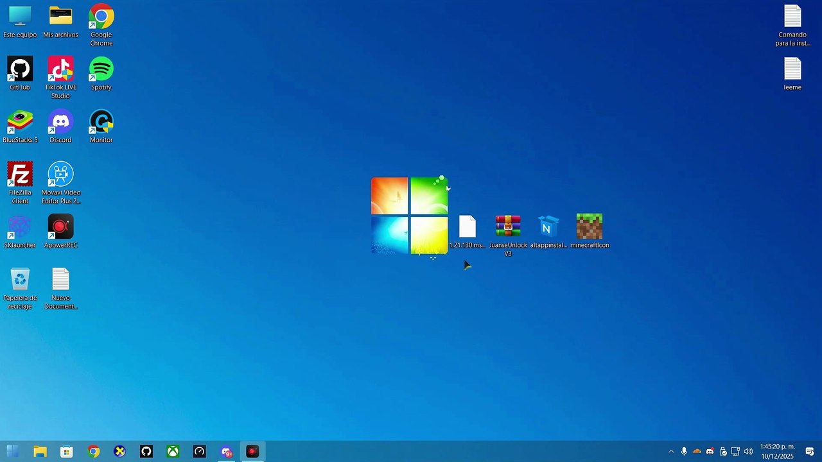Screen dimensions: 822x462
Task: Select the minecraftIcon grass block file
Action: pos(590,232)
